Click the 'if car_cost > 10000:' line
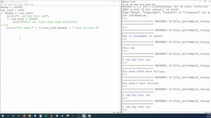Viewport: 211px width, 118px height. pos(22,19)
